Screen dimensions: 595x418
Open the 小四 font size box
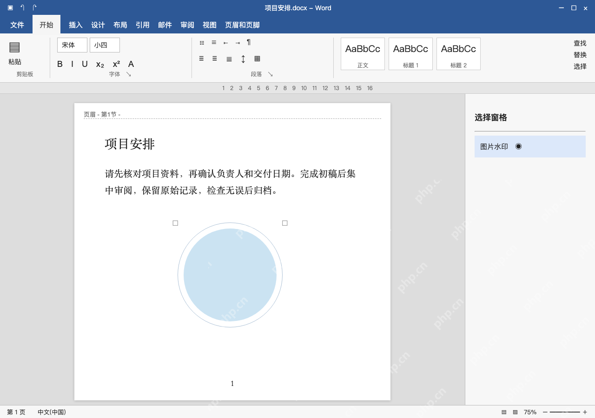(x=105, y=45)
